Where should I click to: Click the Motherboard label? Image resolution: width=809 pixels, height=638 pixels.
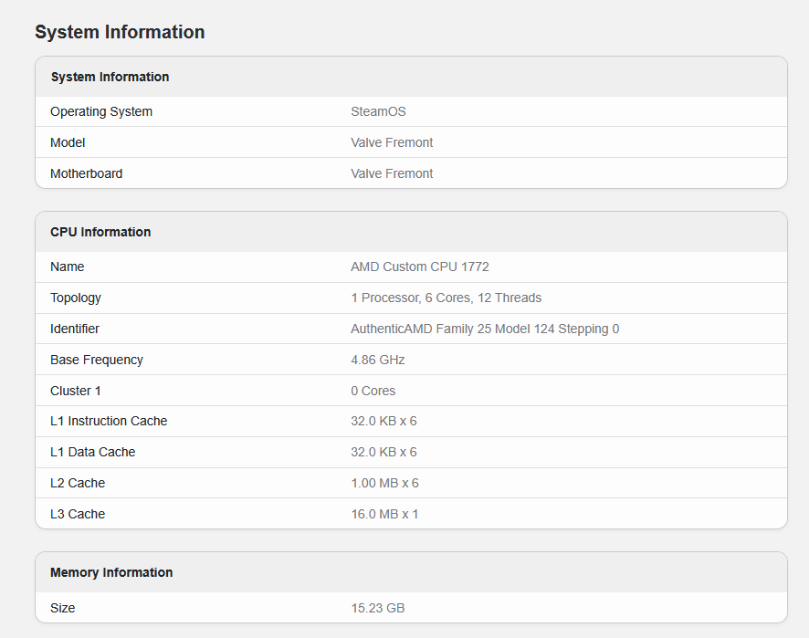click(86, 173)
